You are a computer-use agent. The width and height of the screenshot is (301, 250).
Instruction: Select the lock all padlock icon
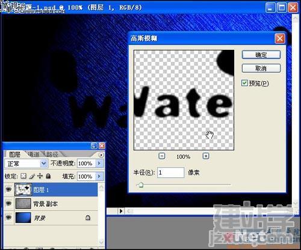pos(48,176)
